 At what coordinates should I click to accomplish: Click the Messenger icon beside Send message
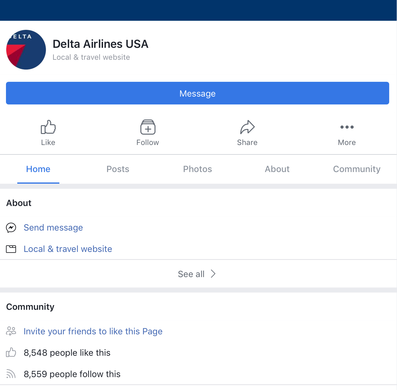11,228
